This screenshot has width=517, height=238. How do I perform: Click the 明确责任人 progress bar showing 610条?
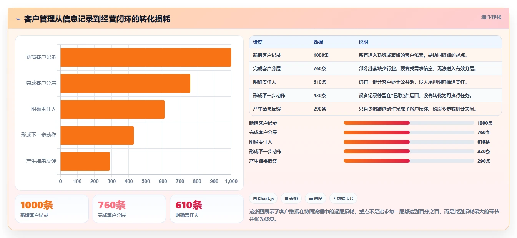[x=409, y=142]
